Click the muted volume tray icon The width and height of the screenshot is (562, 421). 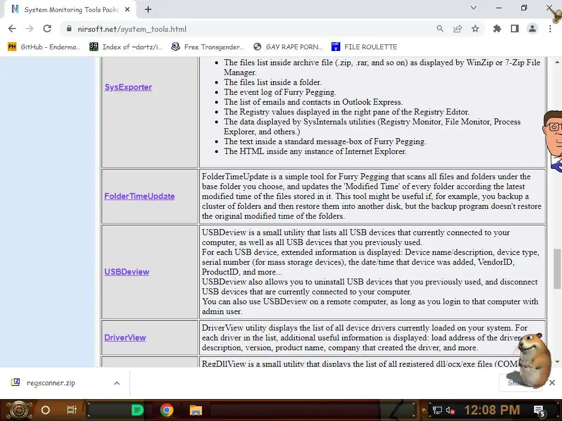(450, 410)
